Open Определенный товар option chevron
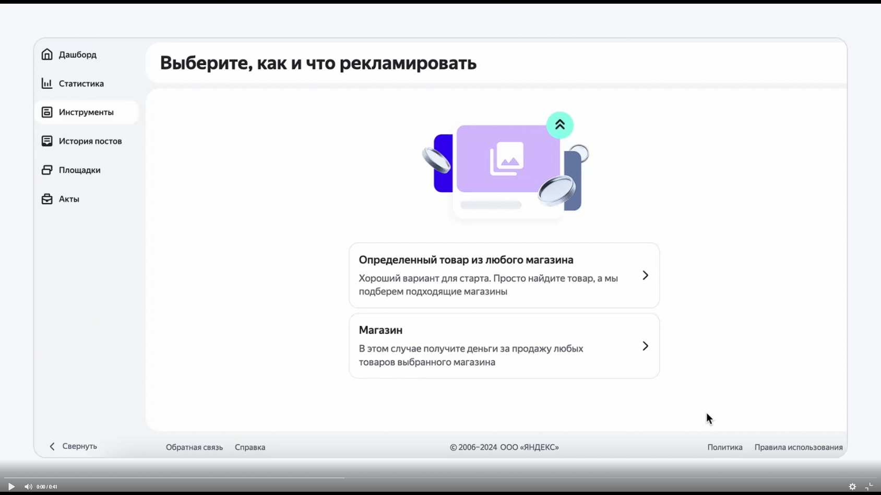Screen dimensions: 881x495 (x=646, y=275)
